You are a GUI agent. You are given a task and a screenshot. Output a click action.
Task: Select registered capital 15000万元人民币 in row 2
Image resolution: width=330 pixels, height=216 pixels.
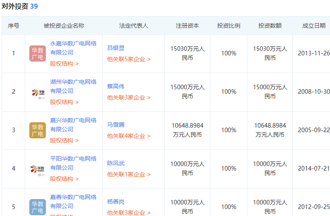tap(188, 92)
